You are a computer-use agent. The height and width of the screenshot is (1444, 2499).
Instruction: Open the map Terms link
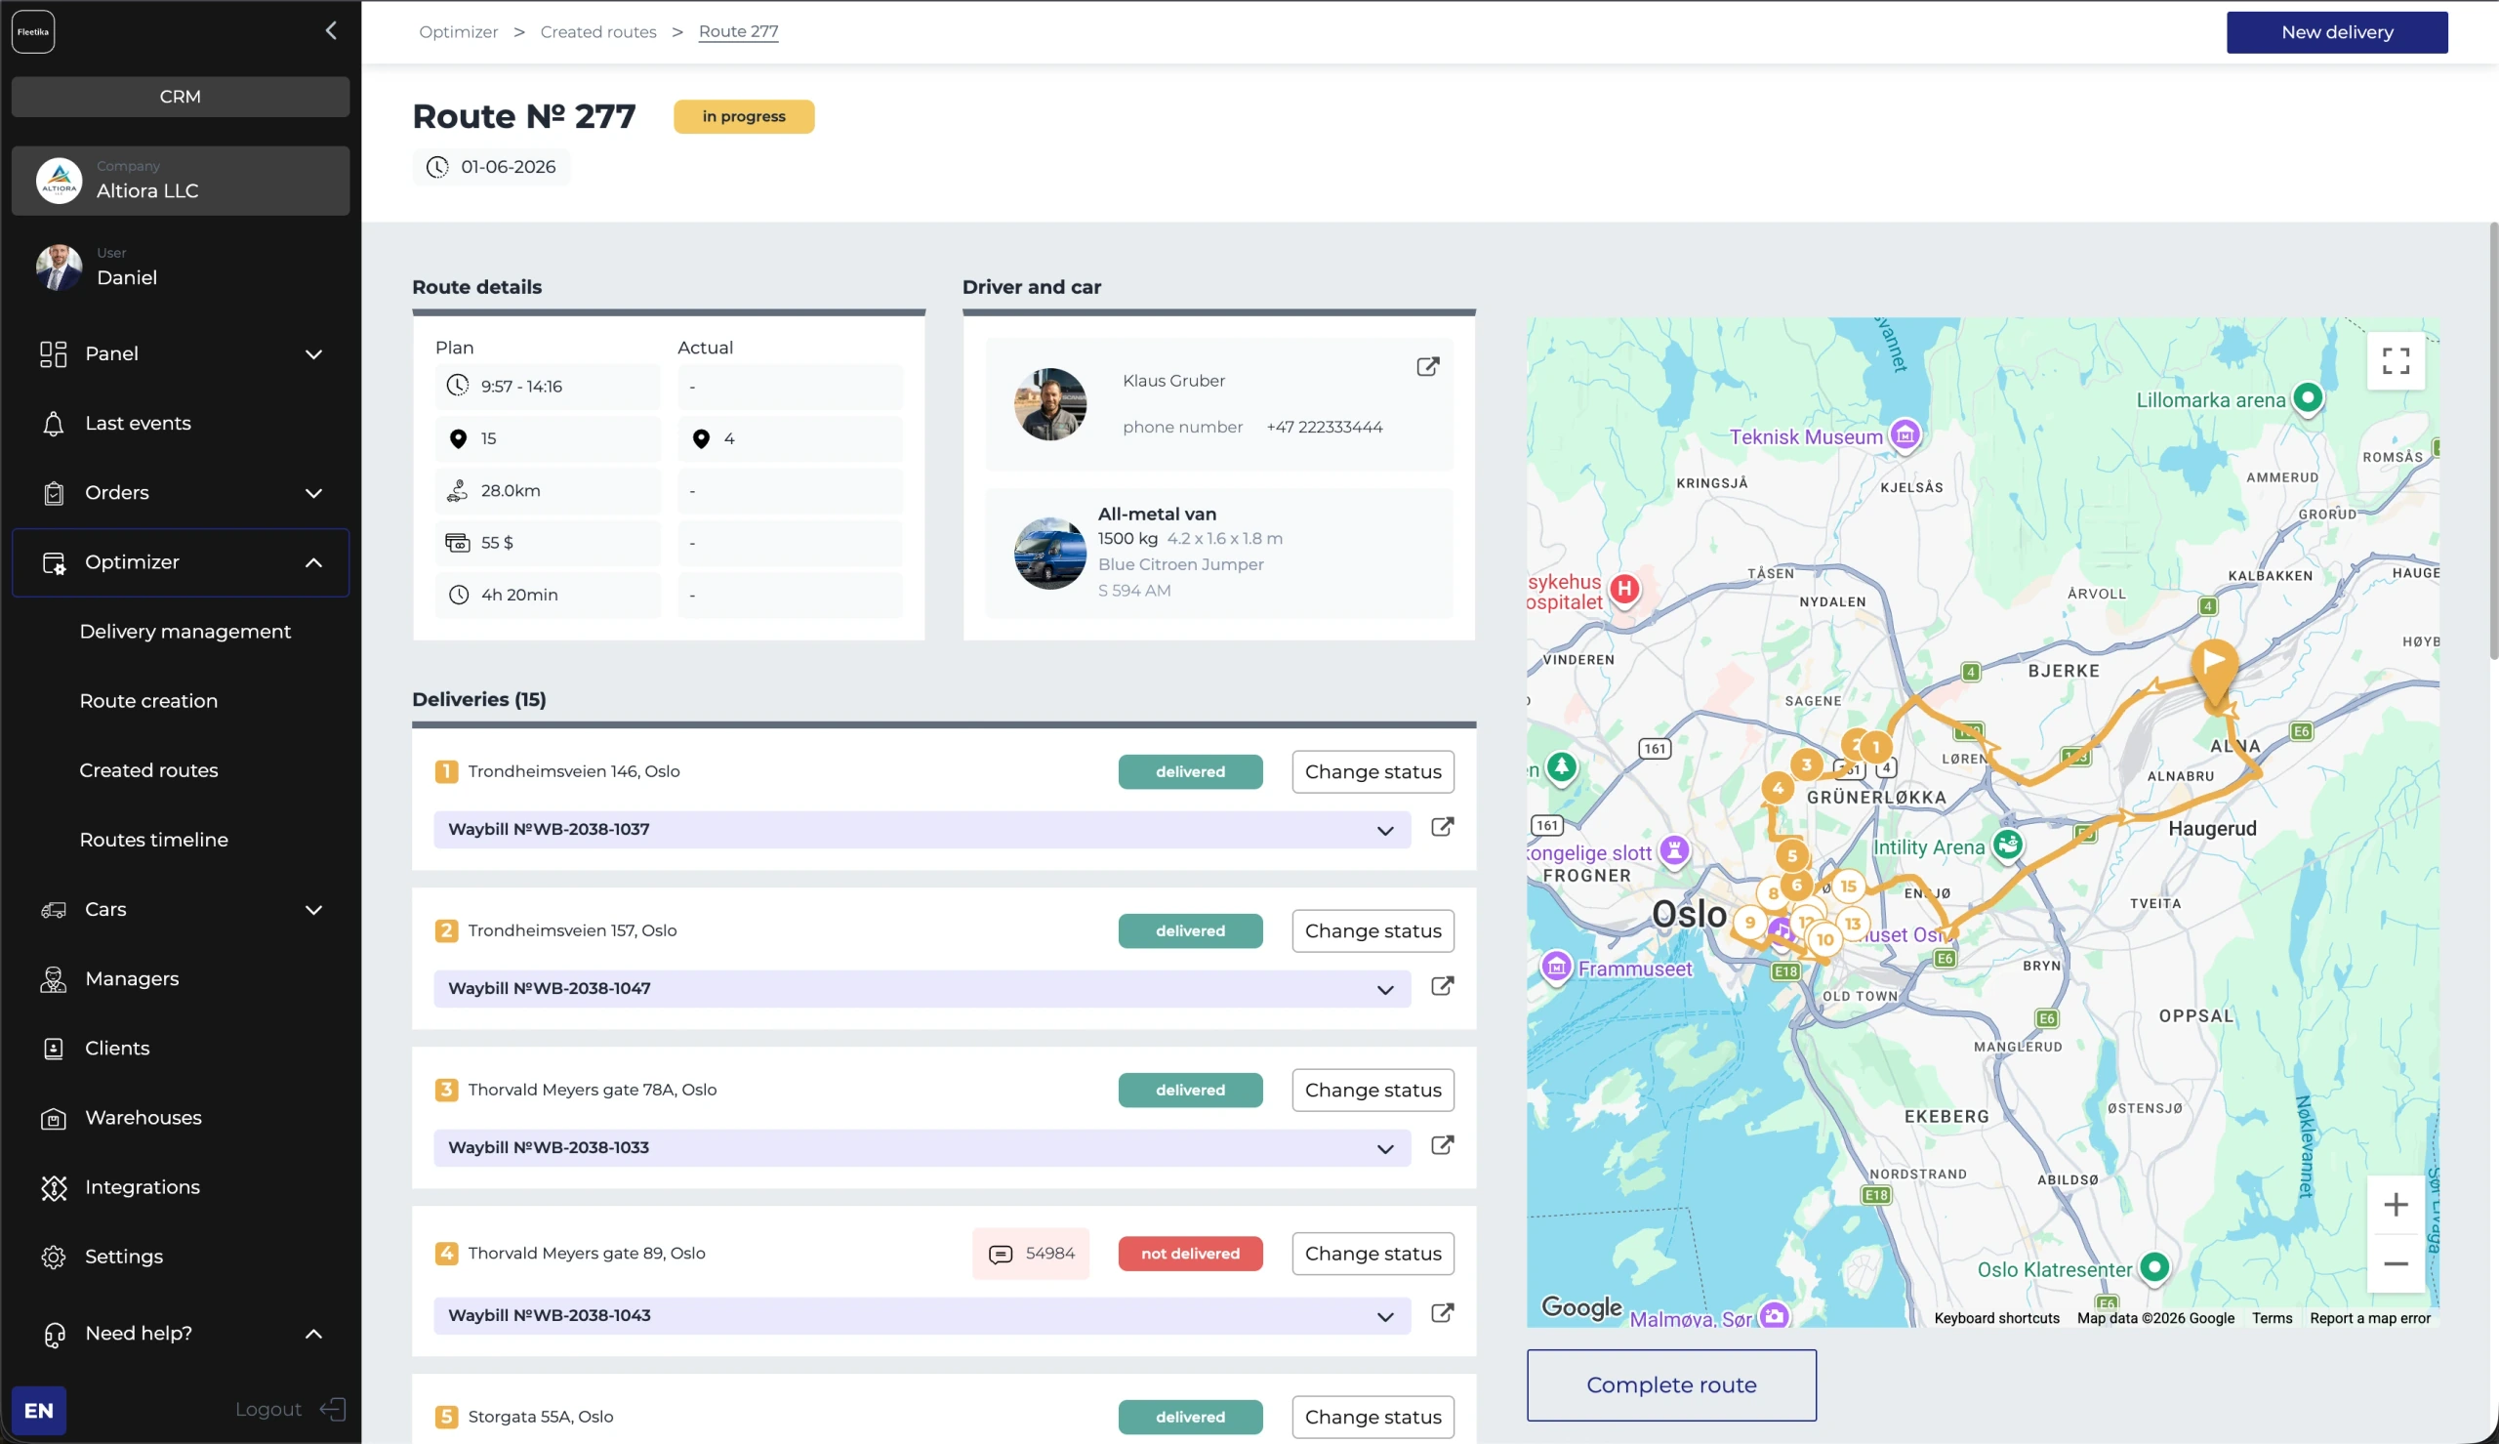2271,1318
